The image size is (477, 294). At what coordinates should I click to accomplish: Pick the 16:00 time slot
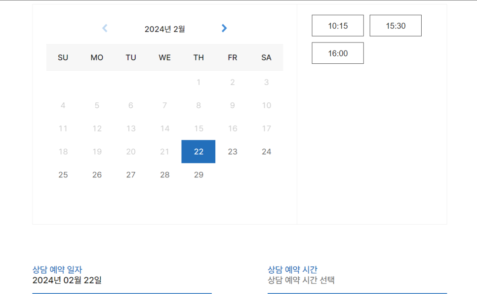[x=338, y=53]
